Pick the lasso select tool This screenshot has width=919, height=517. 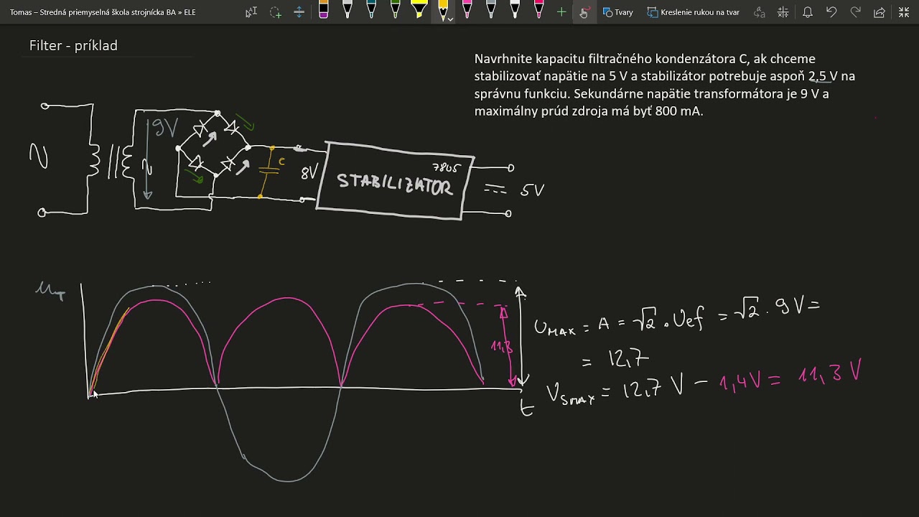point(275,12)
